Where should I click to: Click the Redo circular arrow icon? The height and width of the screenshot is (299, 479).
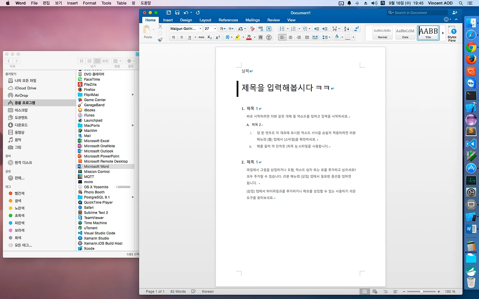click(x=198, y=13)
